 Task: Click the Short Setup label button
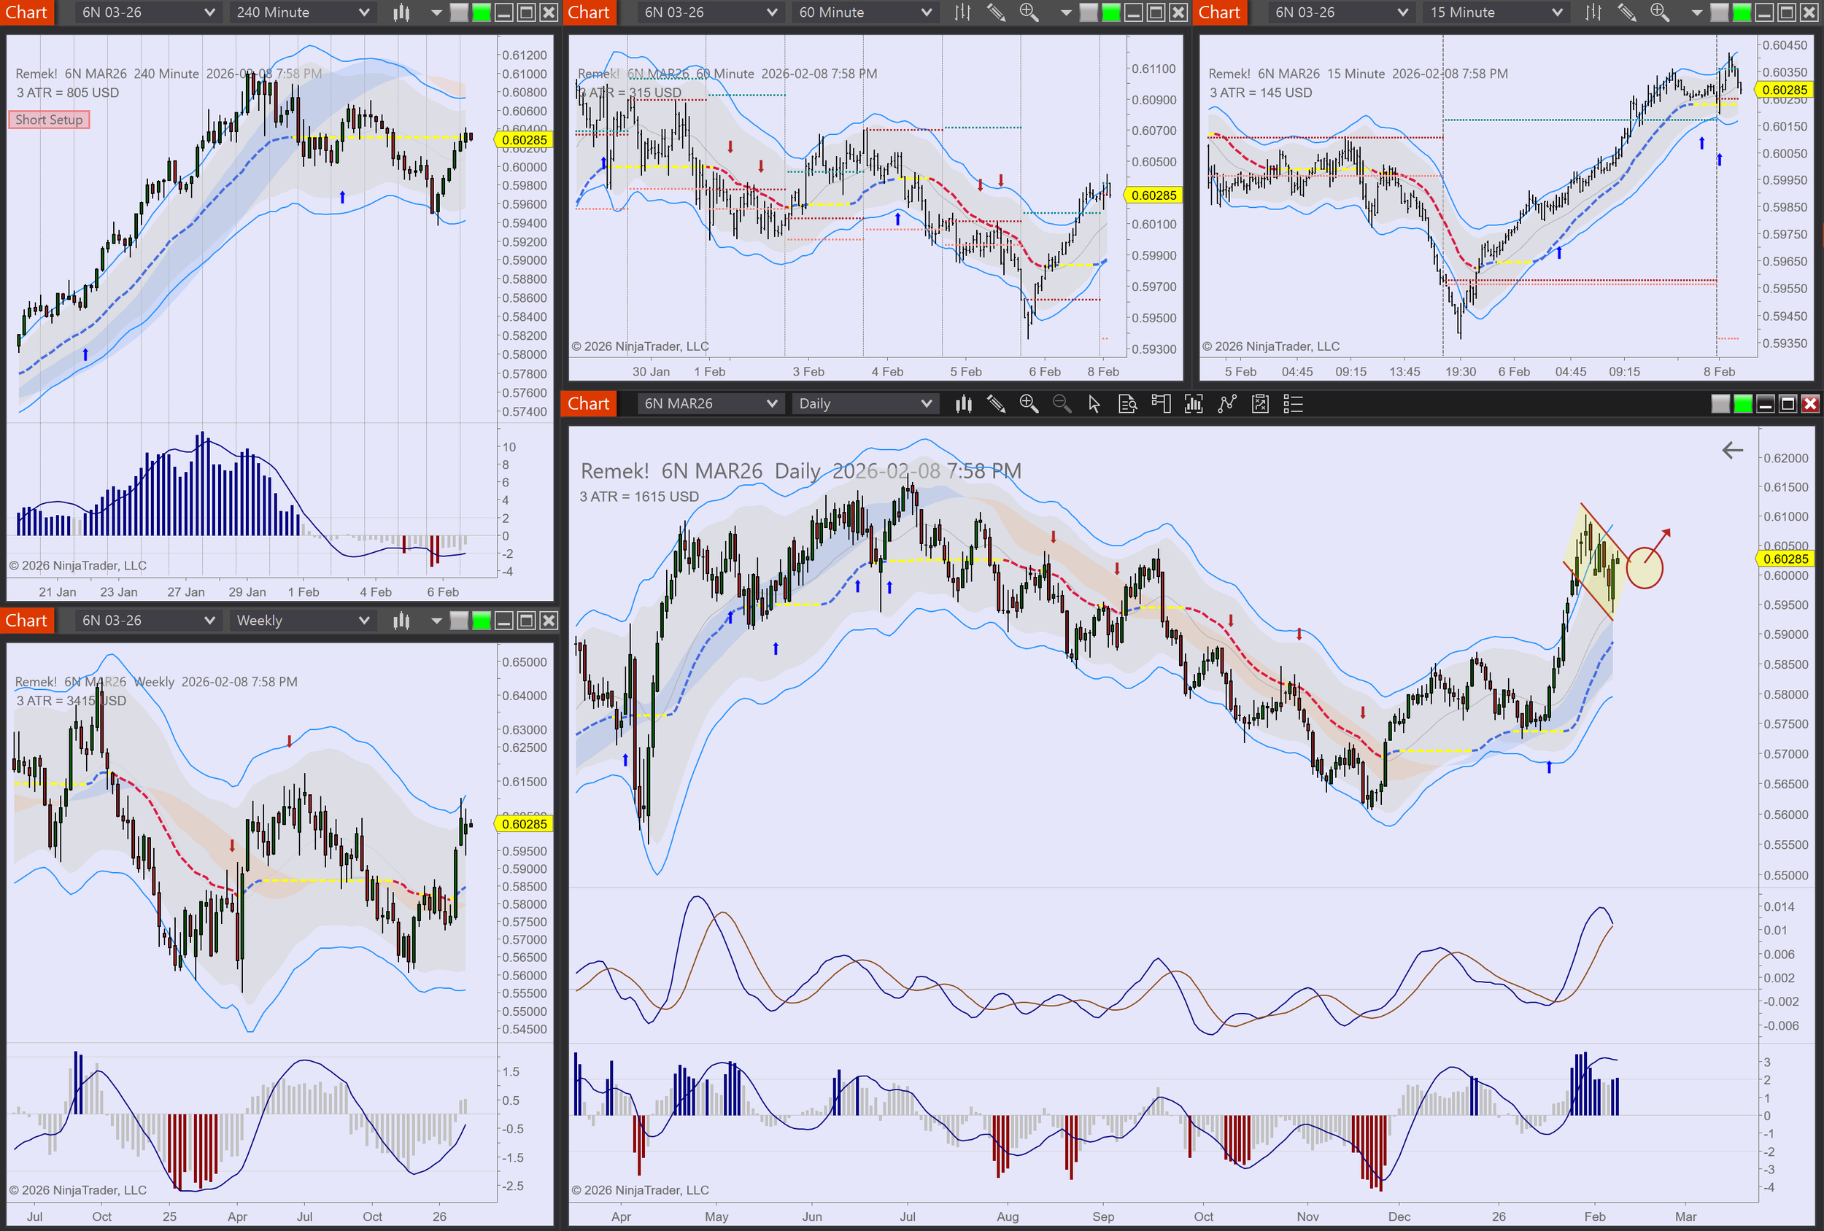click(x=49, y=120)
